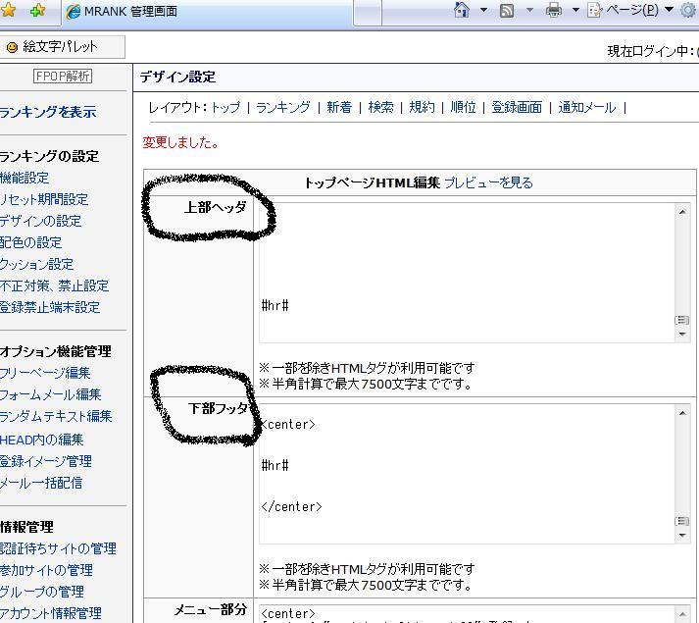This screenshot has height=623, width=699.
Task: Switch layout to ランキング
Action: [283, 107]
